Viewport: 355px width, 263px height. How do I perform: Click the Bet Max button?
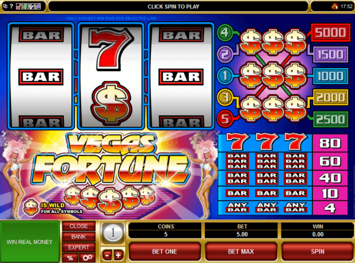point(241,251)
